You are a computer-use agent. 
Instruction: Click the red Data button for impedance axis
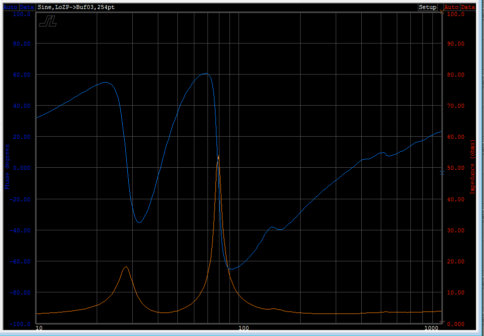pyautogui.click(x=467, y=7)
